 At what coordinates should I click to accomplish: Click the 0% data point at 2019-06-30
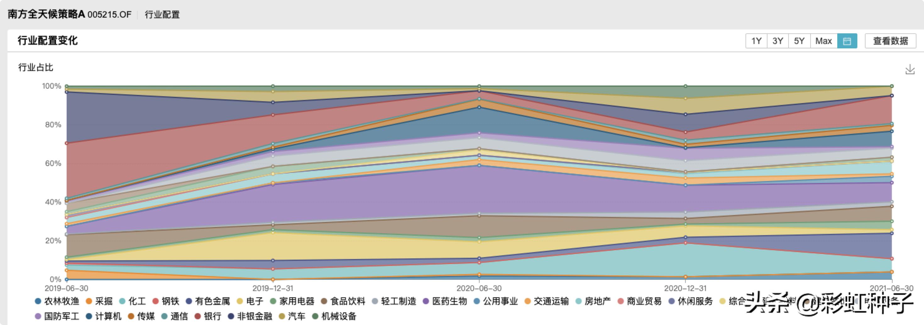pos(67,279)
